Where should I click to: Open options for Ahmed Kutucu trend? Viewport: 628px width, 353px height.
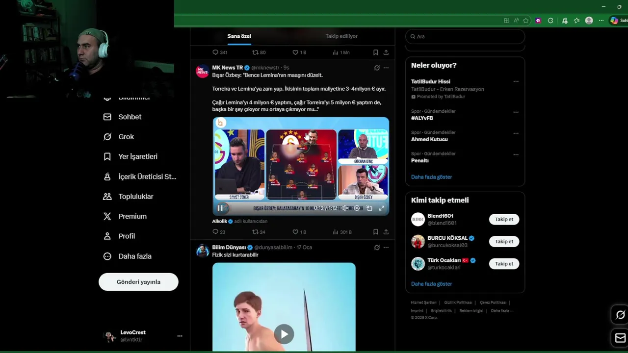pos(516,133)
